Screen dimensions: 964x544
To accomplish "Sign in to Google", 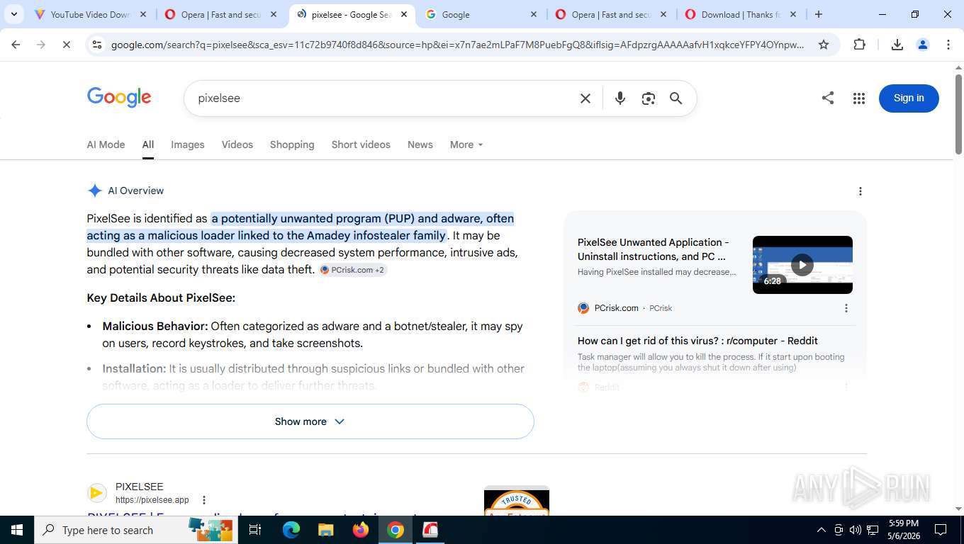I will point(909,98).
